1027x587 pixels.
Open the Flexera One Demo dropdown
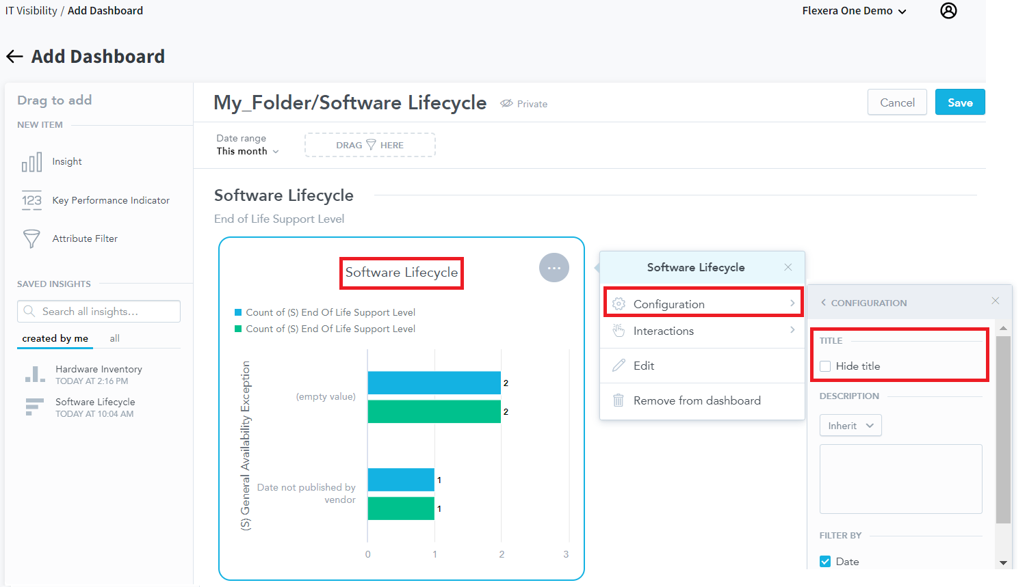854,11
